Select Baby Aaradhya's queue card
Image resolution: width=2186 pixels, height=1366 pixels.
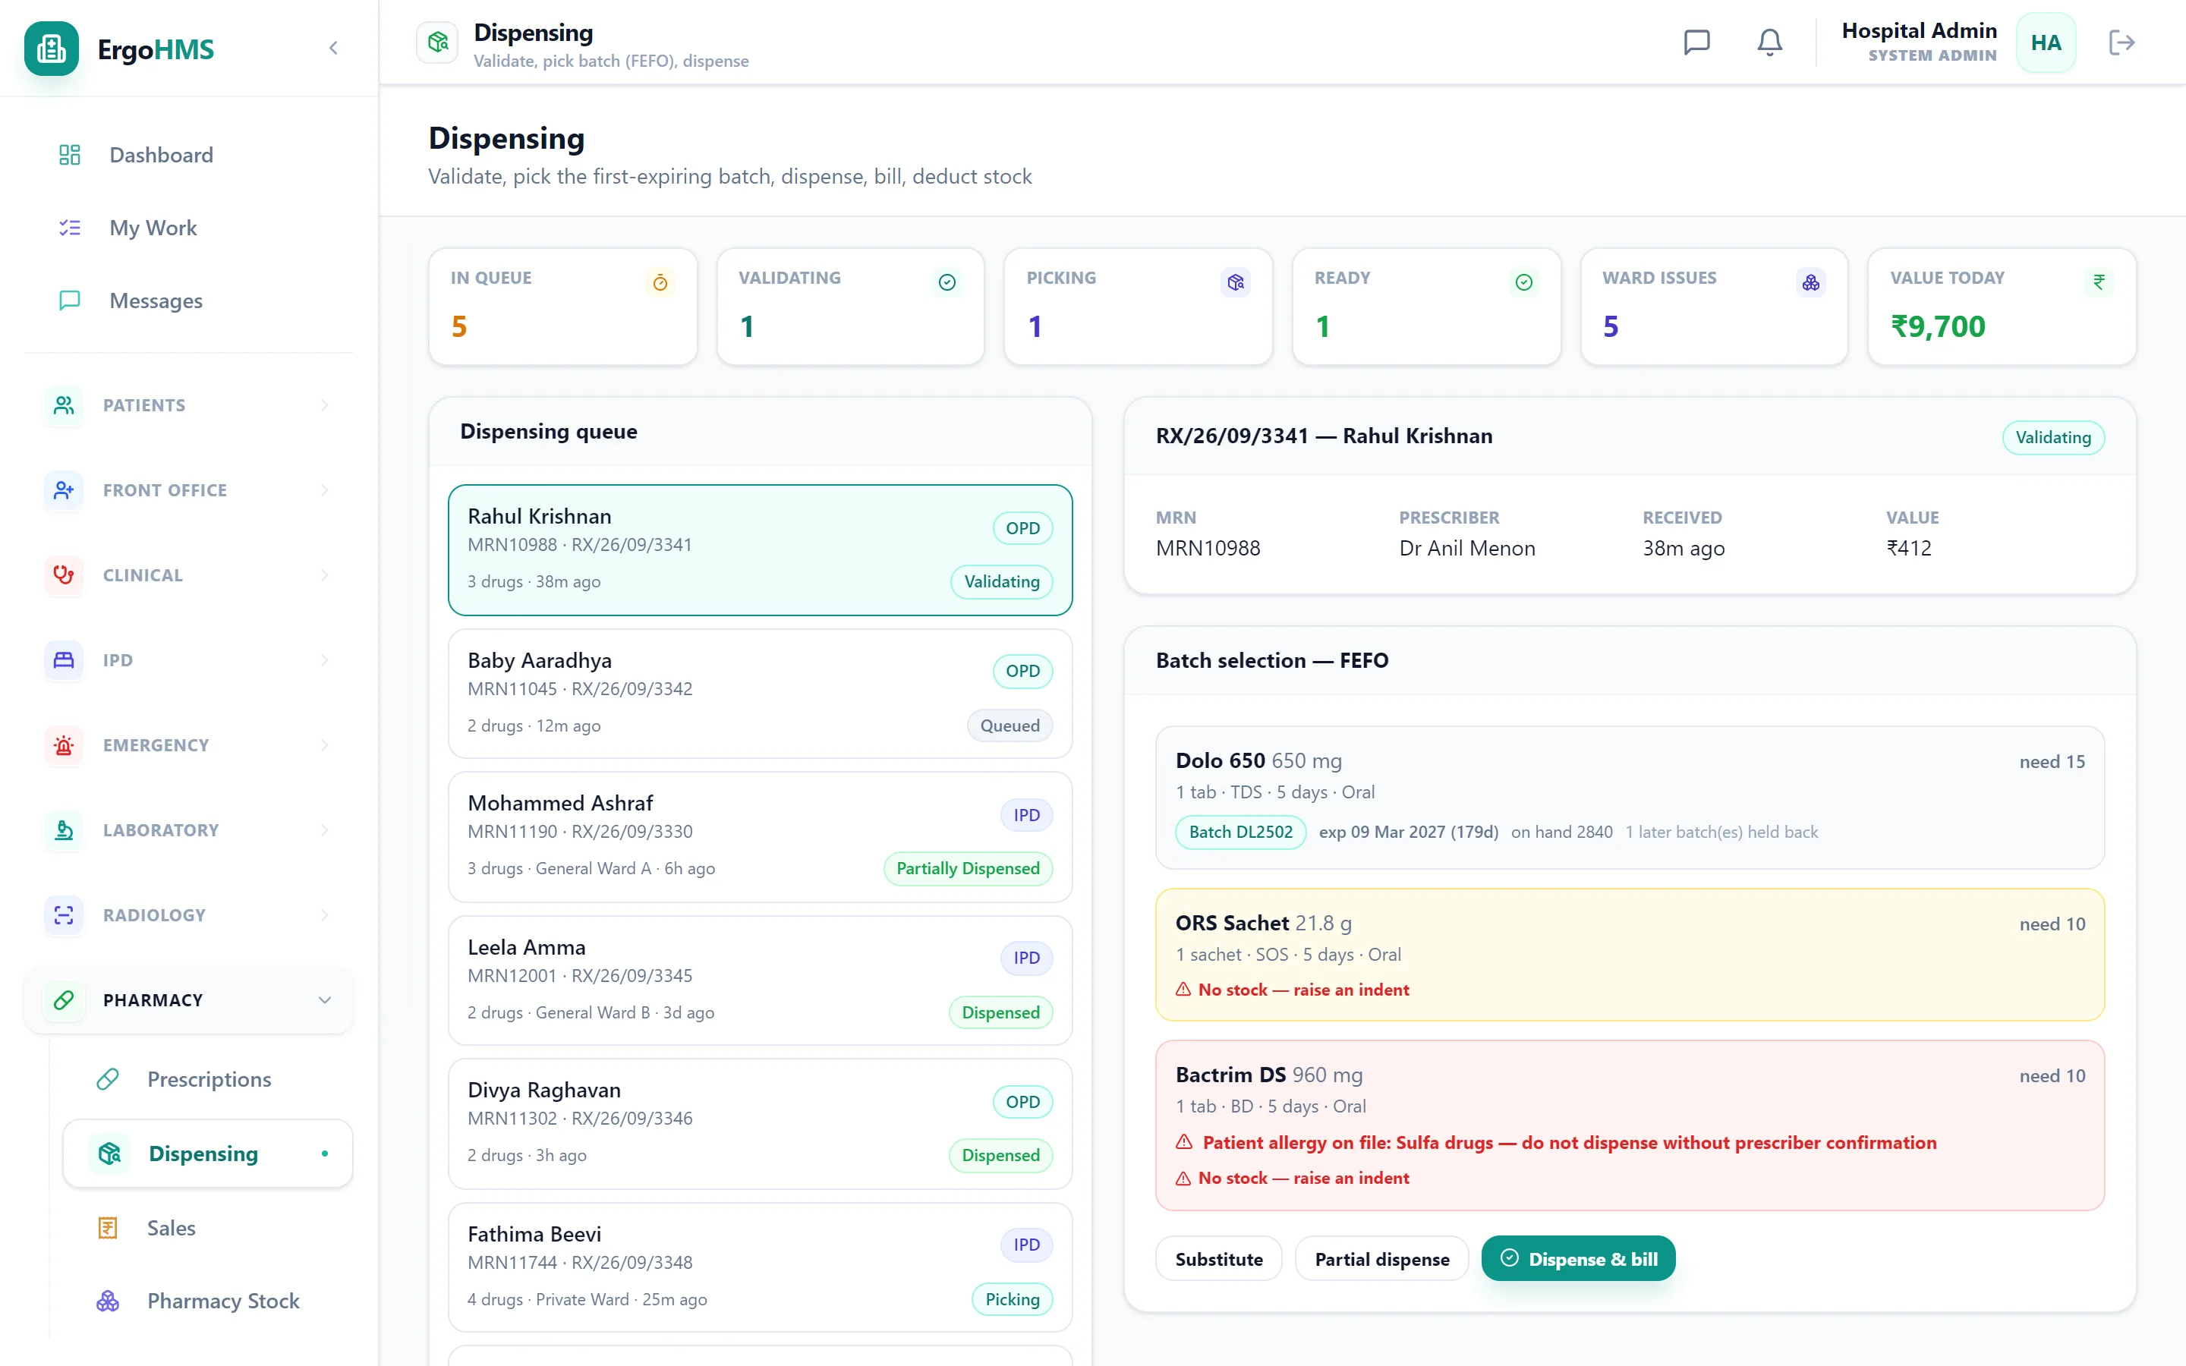pyautogui.click(x=760, y=693)
